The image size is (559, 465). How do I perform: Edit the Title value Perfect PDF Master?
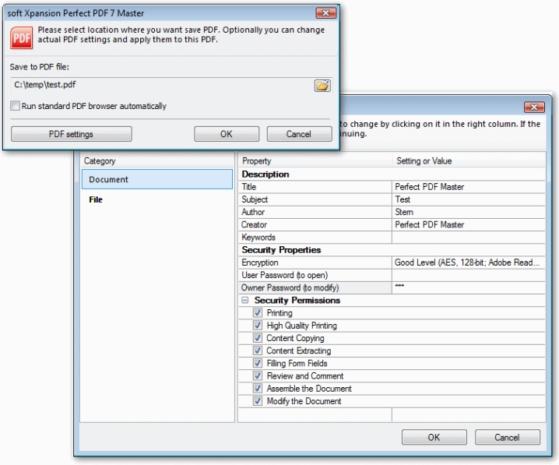[x=467, y=187]
